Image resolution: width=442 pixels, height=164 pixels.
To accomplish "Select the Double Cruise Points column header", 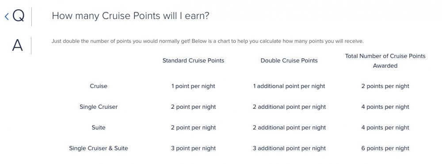I will click(289, 61).
